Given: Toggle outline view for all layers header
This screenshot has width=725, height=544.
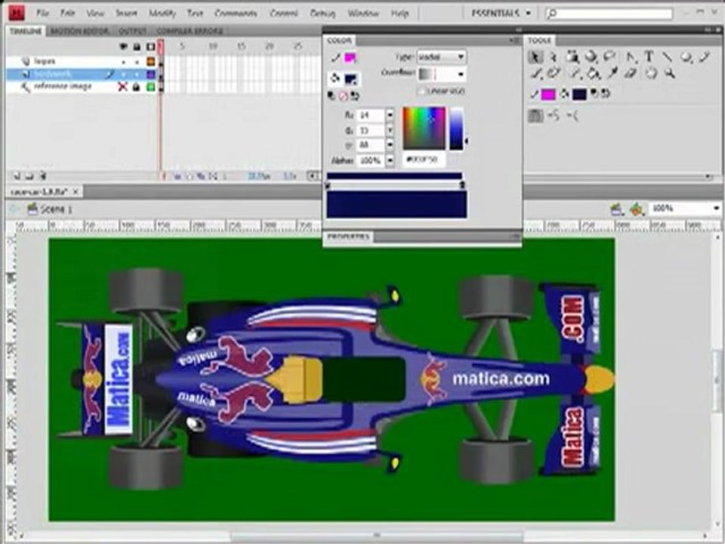Looking at the screenshot, I should pos(151,46).
